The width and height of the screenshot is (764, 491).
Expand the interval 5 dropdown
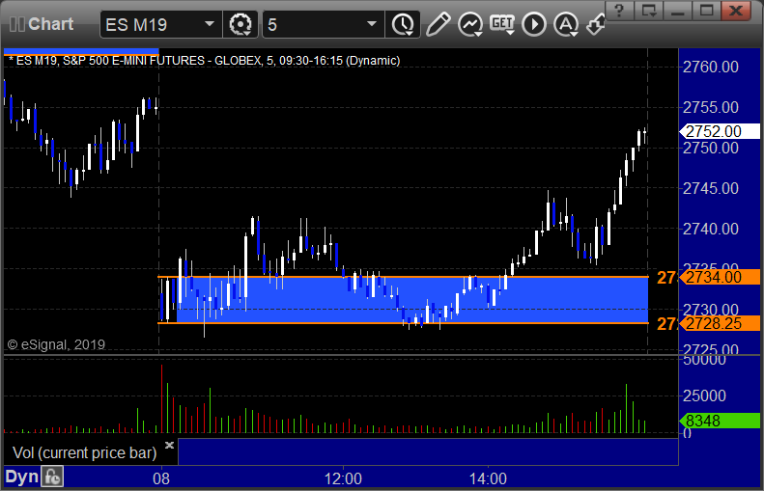point(372,24)
